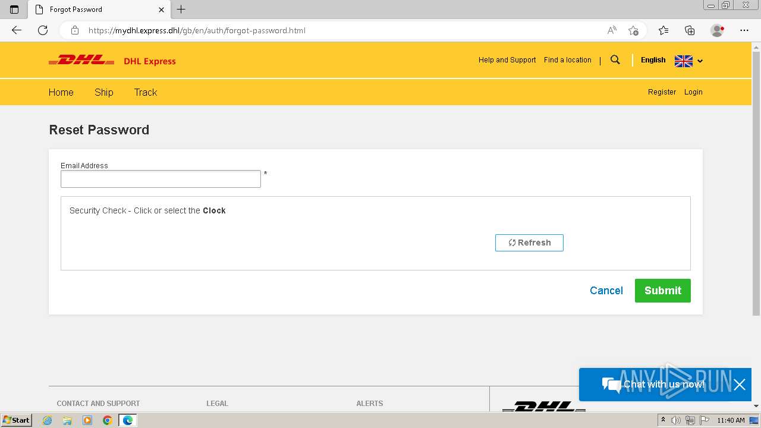Screen dimensions: 761x428
Task: Open the browser profile icon
Action: click(717, 30)
